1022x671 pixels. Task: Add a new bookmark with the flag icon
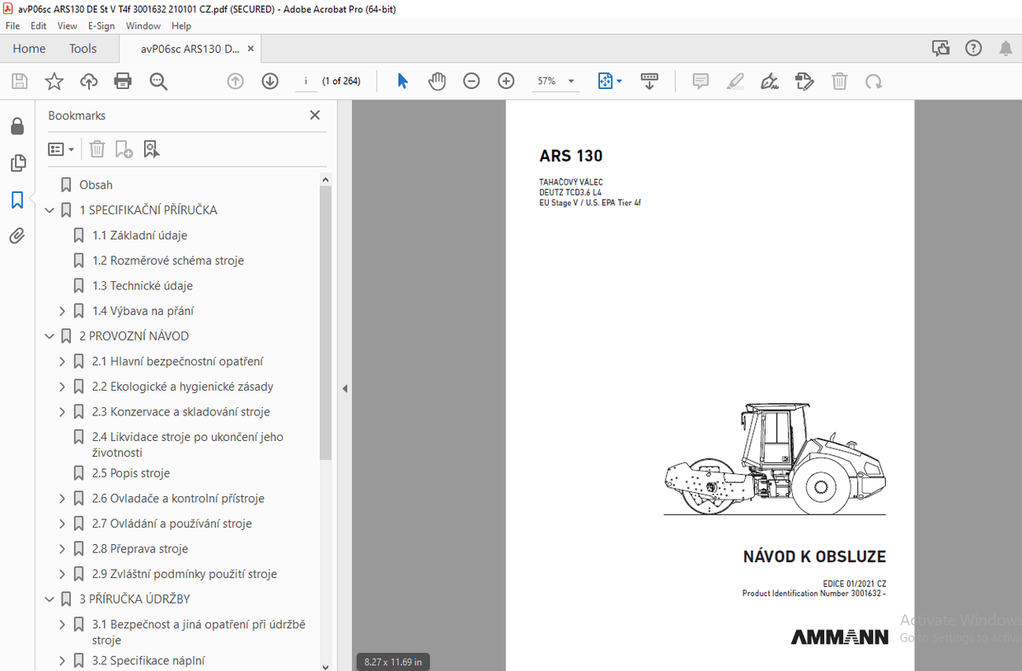point(124,149)
